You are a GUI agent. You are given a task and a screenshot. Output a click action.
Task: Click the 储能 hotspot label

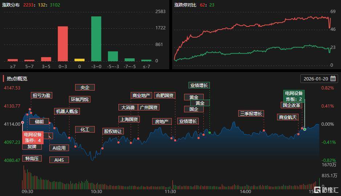point(39,121)
